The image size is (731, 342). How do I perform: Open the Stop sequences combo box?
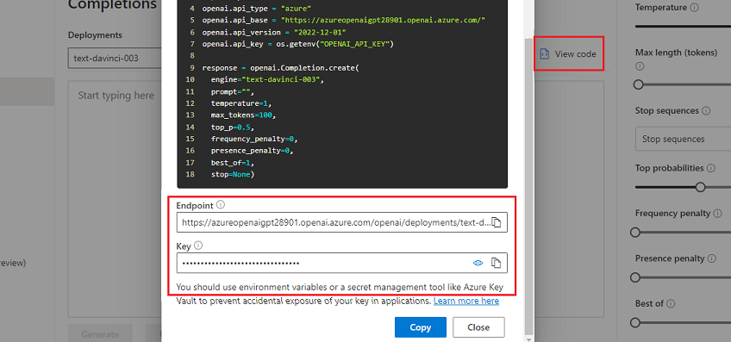tap(683, 139)
